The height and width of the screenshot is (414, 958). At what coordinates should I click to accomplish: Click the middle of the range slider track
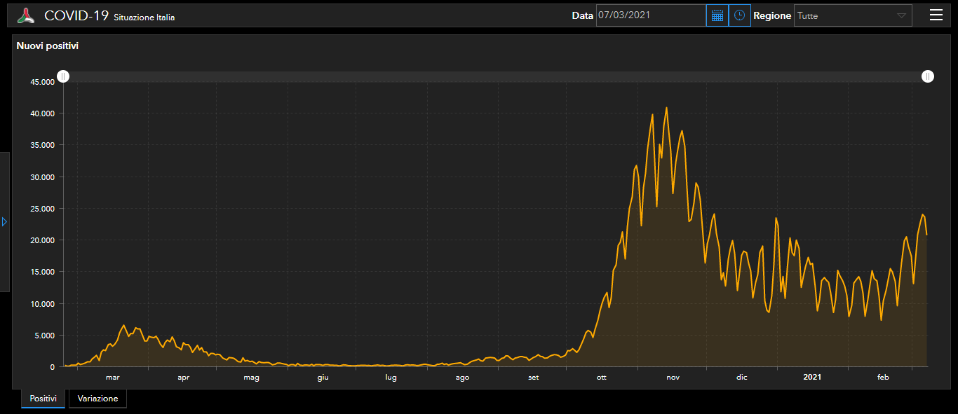[495, 76]
